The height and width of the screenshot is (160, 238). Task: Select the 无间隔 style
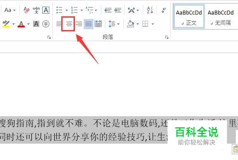[220, 17]
